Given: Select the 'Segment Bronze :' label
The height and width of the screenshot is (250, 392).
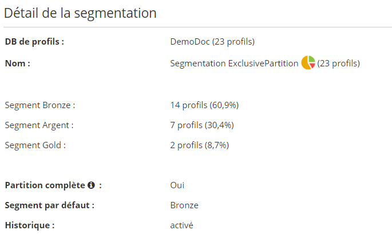Looking at the screenshot, I should pos(40,105).
